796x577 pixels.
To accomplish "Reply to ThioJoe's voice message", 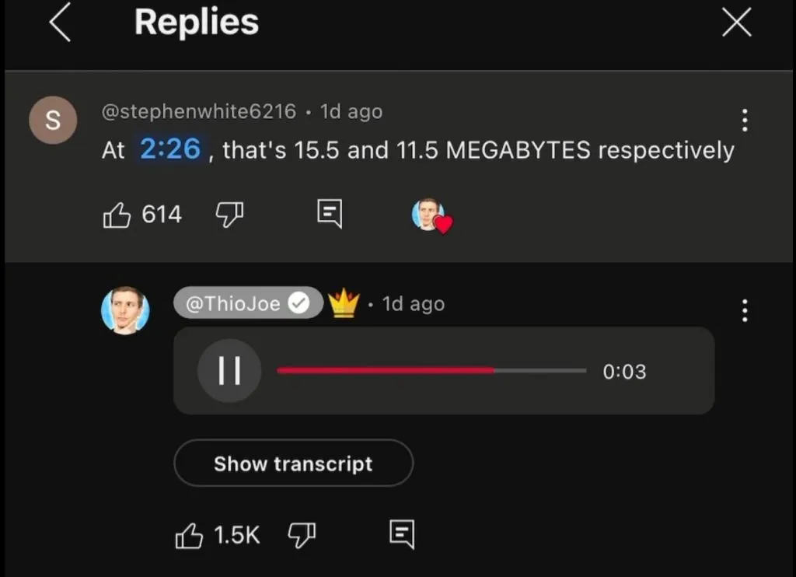I will click(402, 535).
